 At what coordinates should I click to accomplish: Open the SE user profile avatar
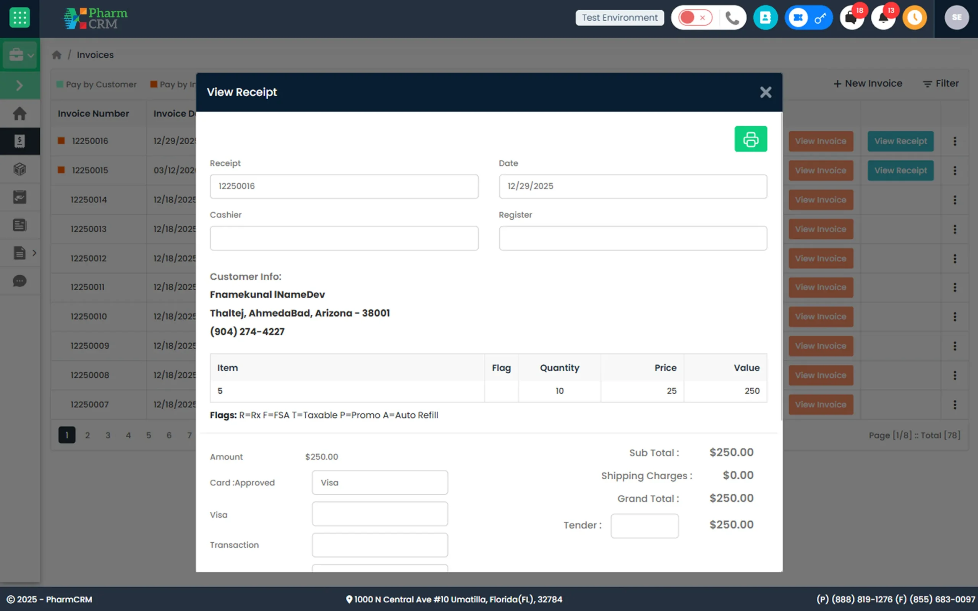(956, 18)
